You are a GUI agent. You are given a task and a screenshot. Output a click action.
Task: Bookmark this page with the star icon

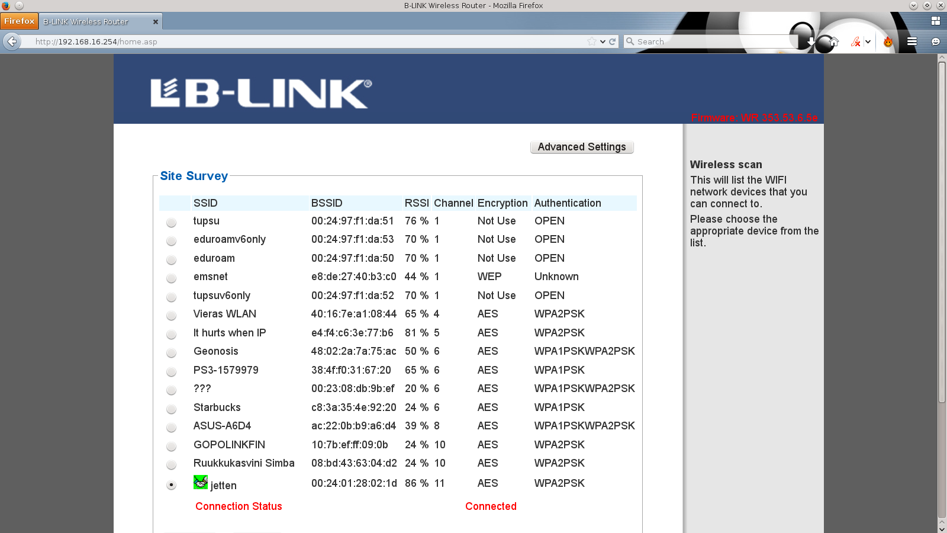point(592,41)
